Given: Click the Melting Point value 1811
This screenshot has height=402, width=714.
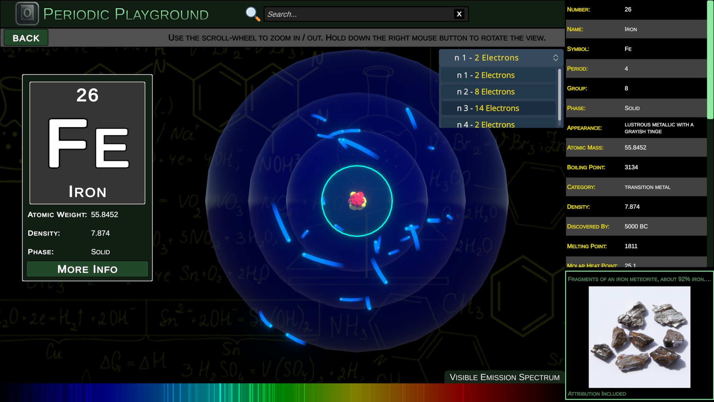Looking at the screenshot, I should click(x=631, y=246).
